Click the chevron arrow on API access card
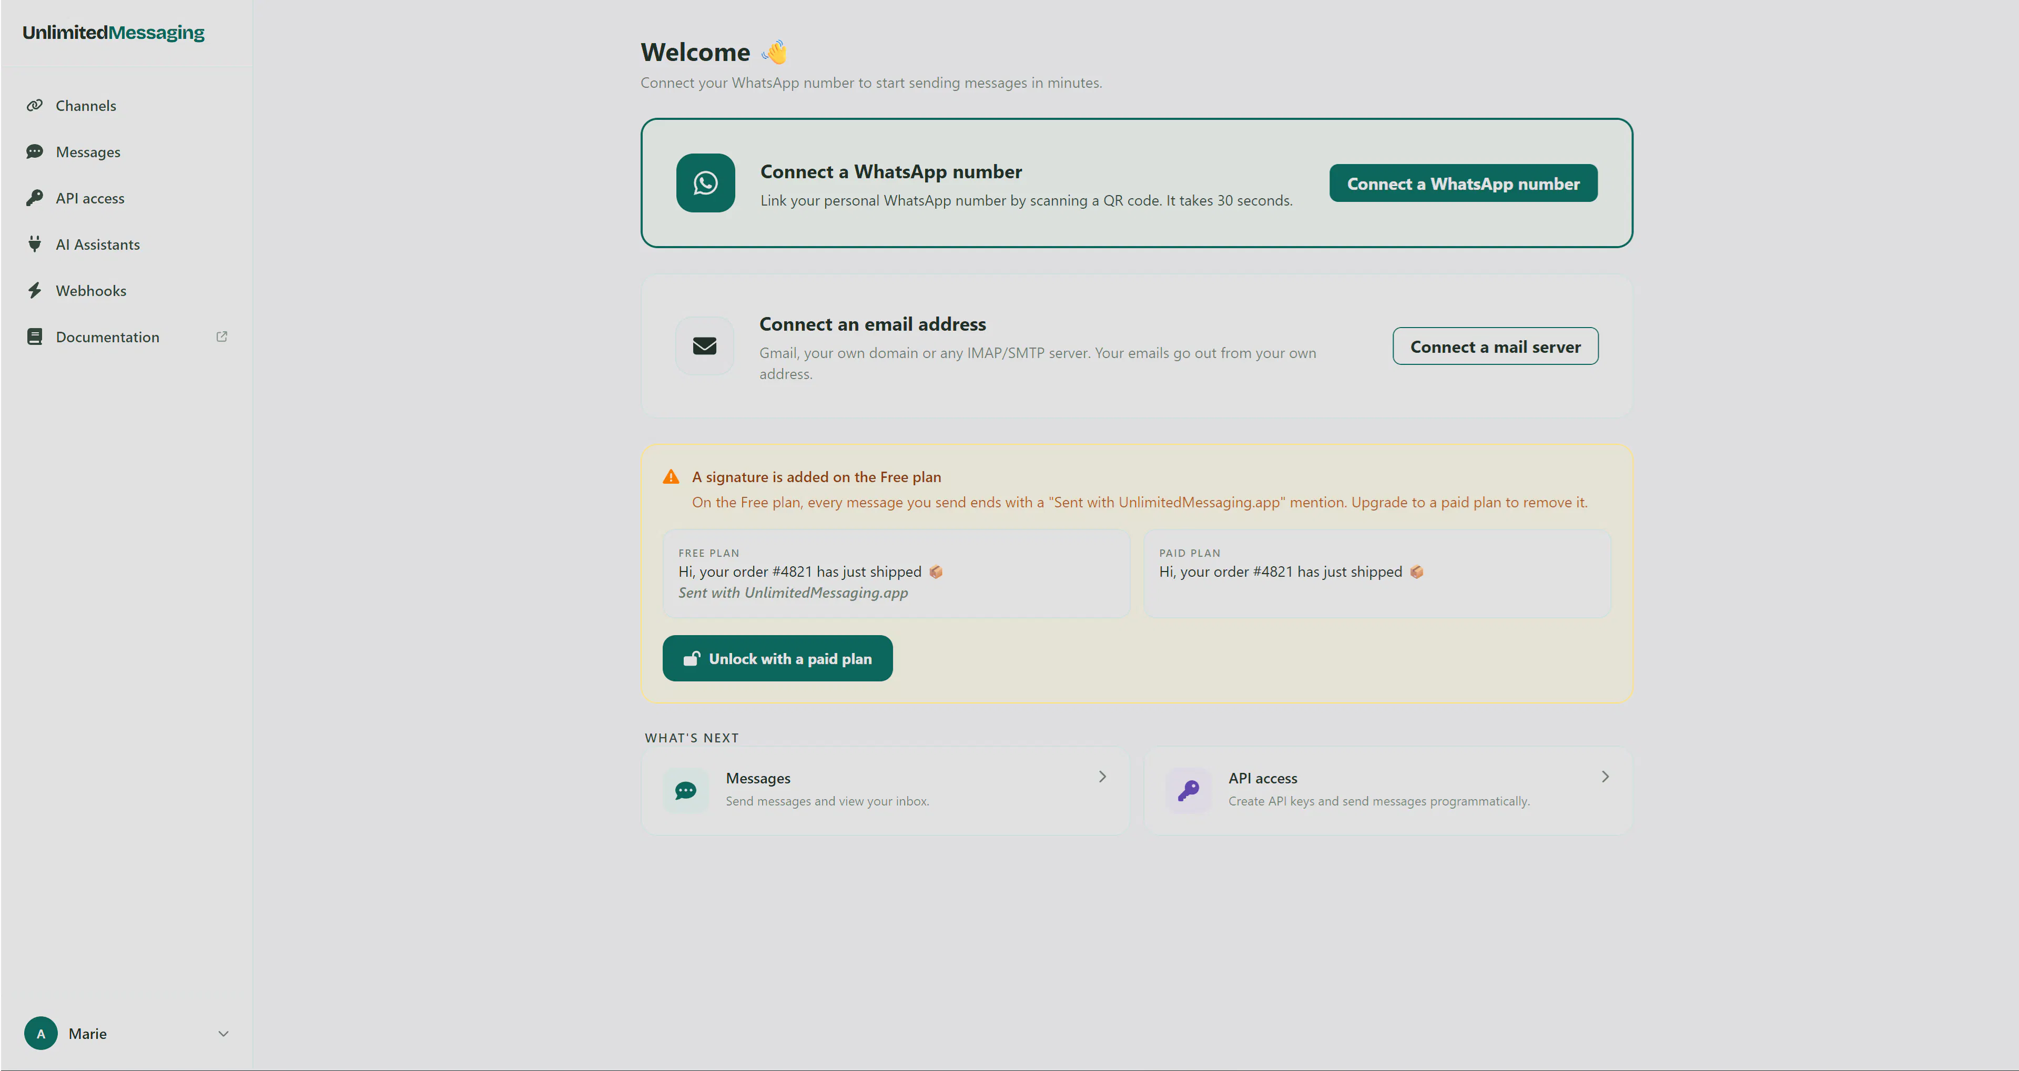The image size is (2019, 1071). pyautogui.click(x=1605, y=777)
